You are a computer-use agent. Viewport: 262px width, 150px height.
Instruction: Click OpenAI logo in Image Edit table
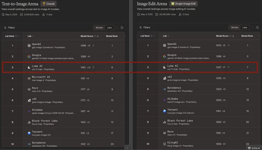coord(165,46)
